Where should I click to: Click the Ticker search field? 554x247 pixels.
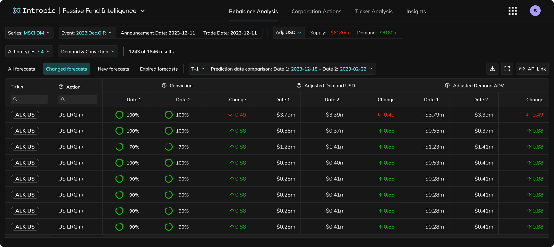pos(29,99)
